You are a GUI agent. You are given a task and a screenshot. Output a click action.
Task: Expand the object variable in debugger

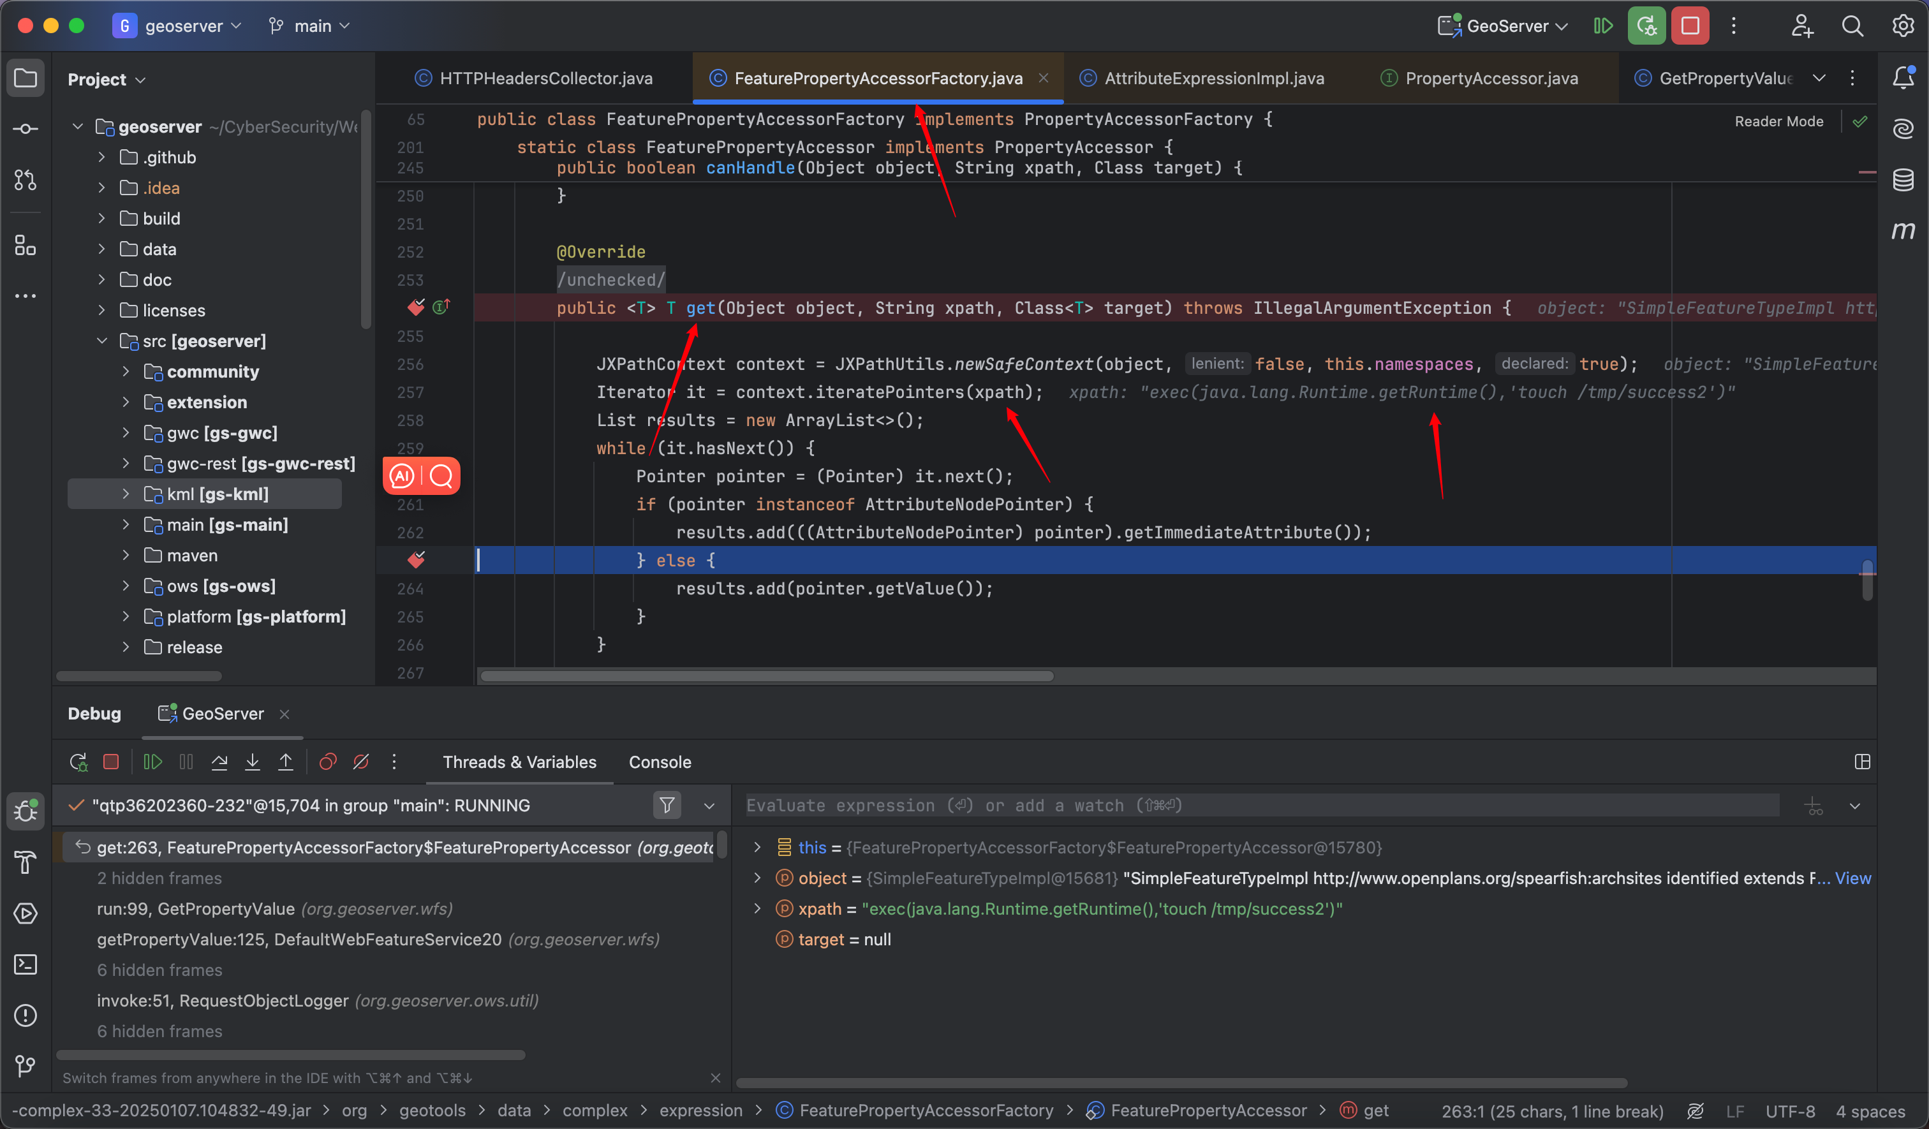[x=757, y=878]
